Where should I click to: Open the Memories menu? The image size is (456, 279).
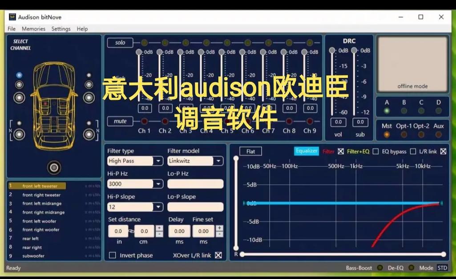click(x=33, y=29)
